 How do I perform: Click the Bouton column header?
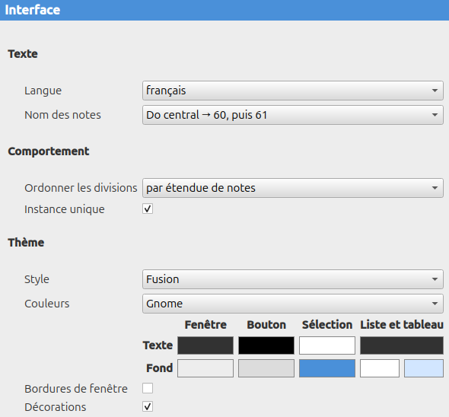266,325
